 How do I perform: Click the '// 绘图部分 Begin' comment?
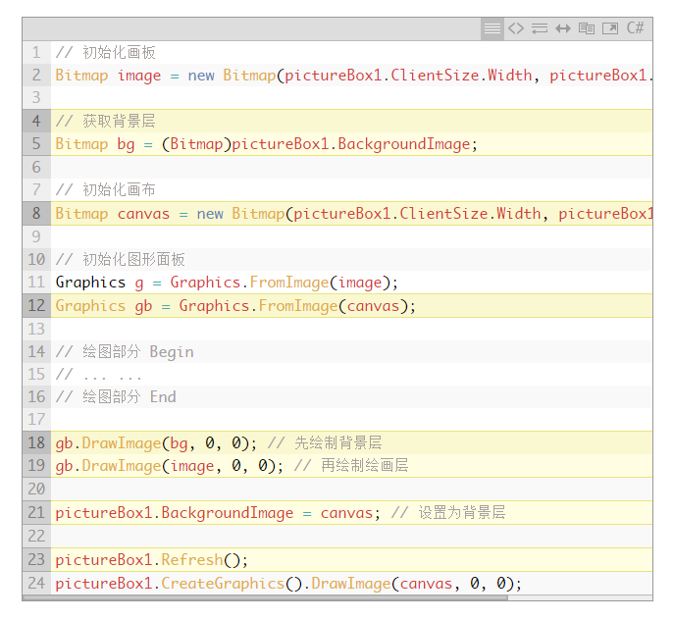[x=125, y=352]
